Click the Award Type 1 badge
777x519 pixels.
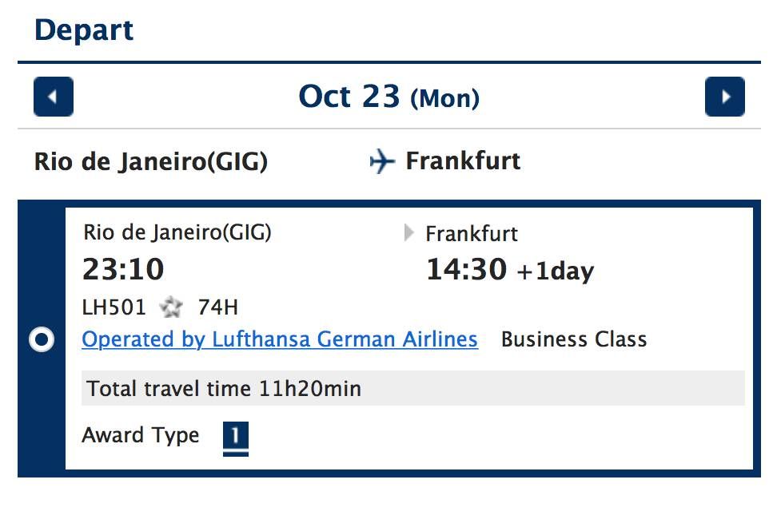pyautogui.click(x=235, y=438)
